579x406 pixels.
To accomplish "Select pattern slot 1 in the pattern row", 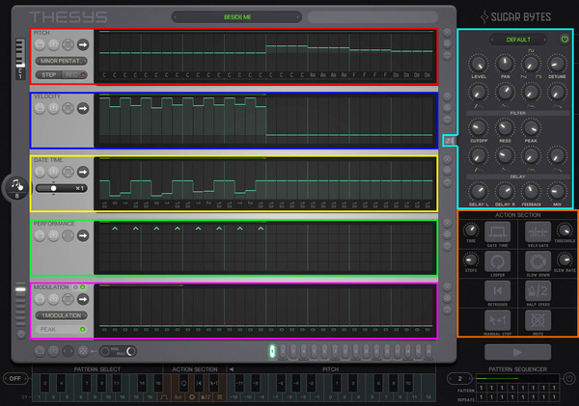I will click(x=272, y=351).
